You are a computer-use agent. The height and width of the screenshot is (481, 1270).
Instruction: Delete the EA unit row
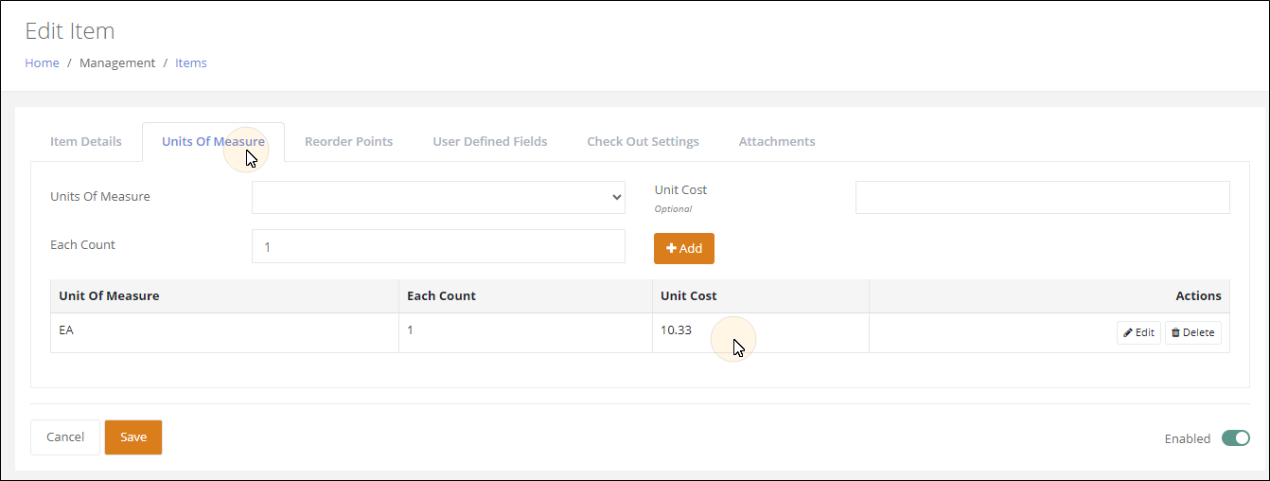click(1192, 332)
